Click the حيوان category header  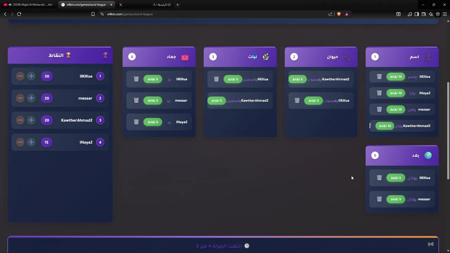(x=321, y=57)
